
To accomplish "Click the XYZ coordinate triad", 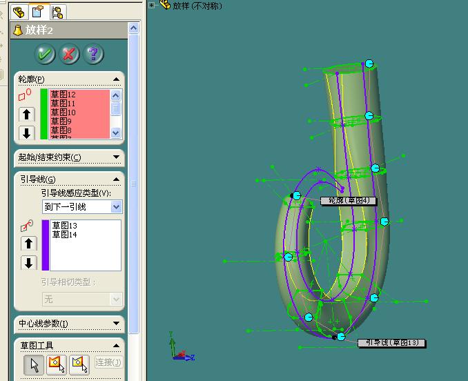I will (x=182, y=346).
